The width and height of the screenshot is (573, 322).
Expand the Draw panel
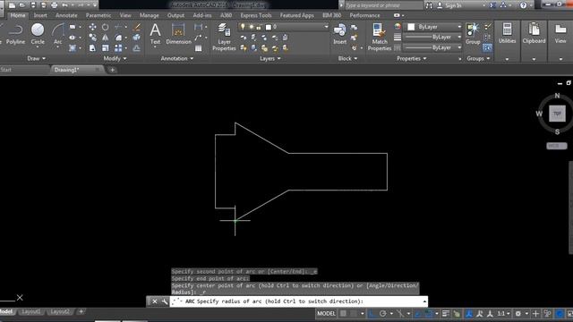click(x=36, y=58)
